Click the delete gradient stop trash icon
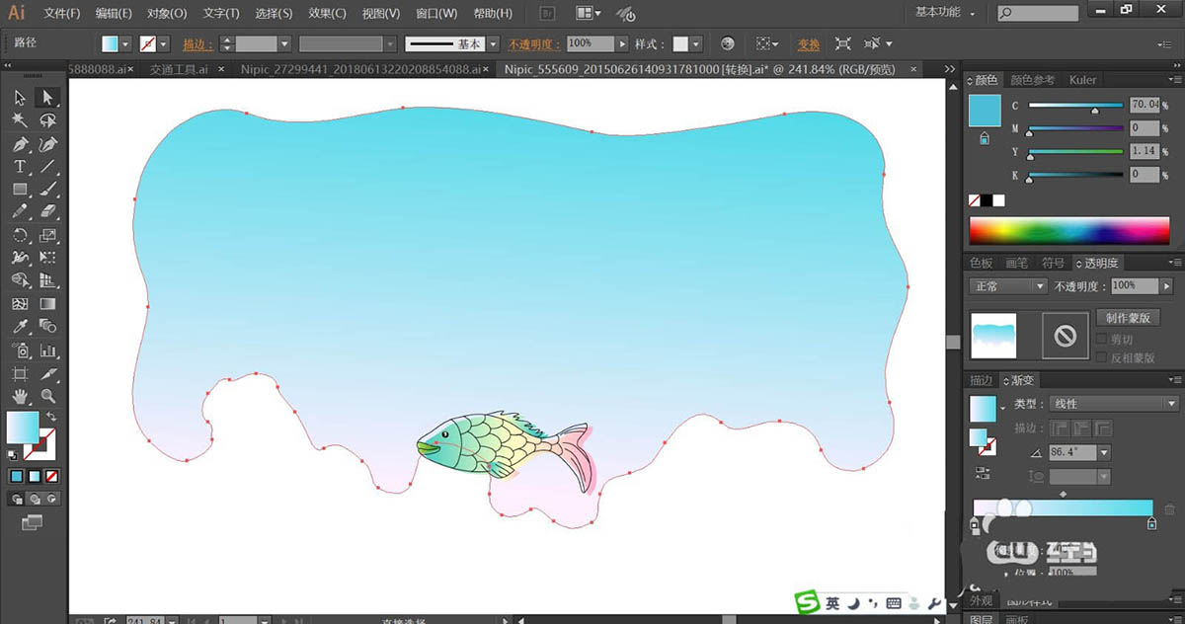This screenshot has width=1185, height=624. pyautogui.click(x=1169, y=509)
